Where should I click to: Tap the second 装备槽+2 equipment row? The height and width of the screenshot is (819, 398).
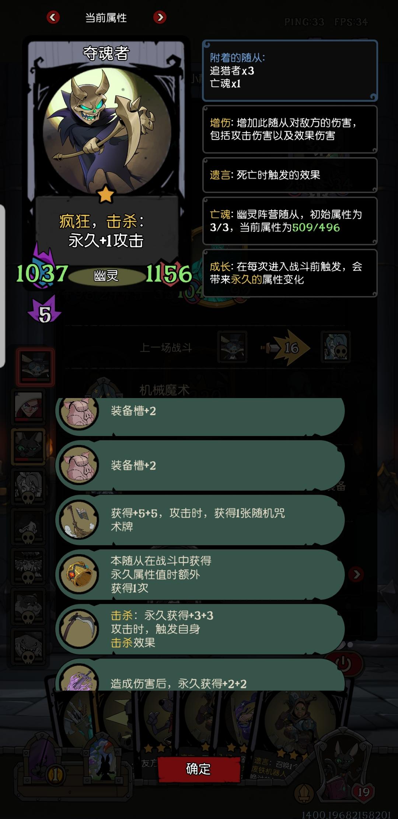coord(200,466)
